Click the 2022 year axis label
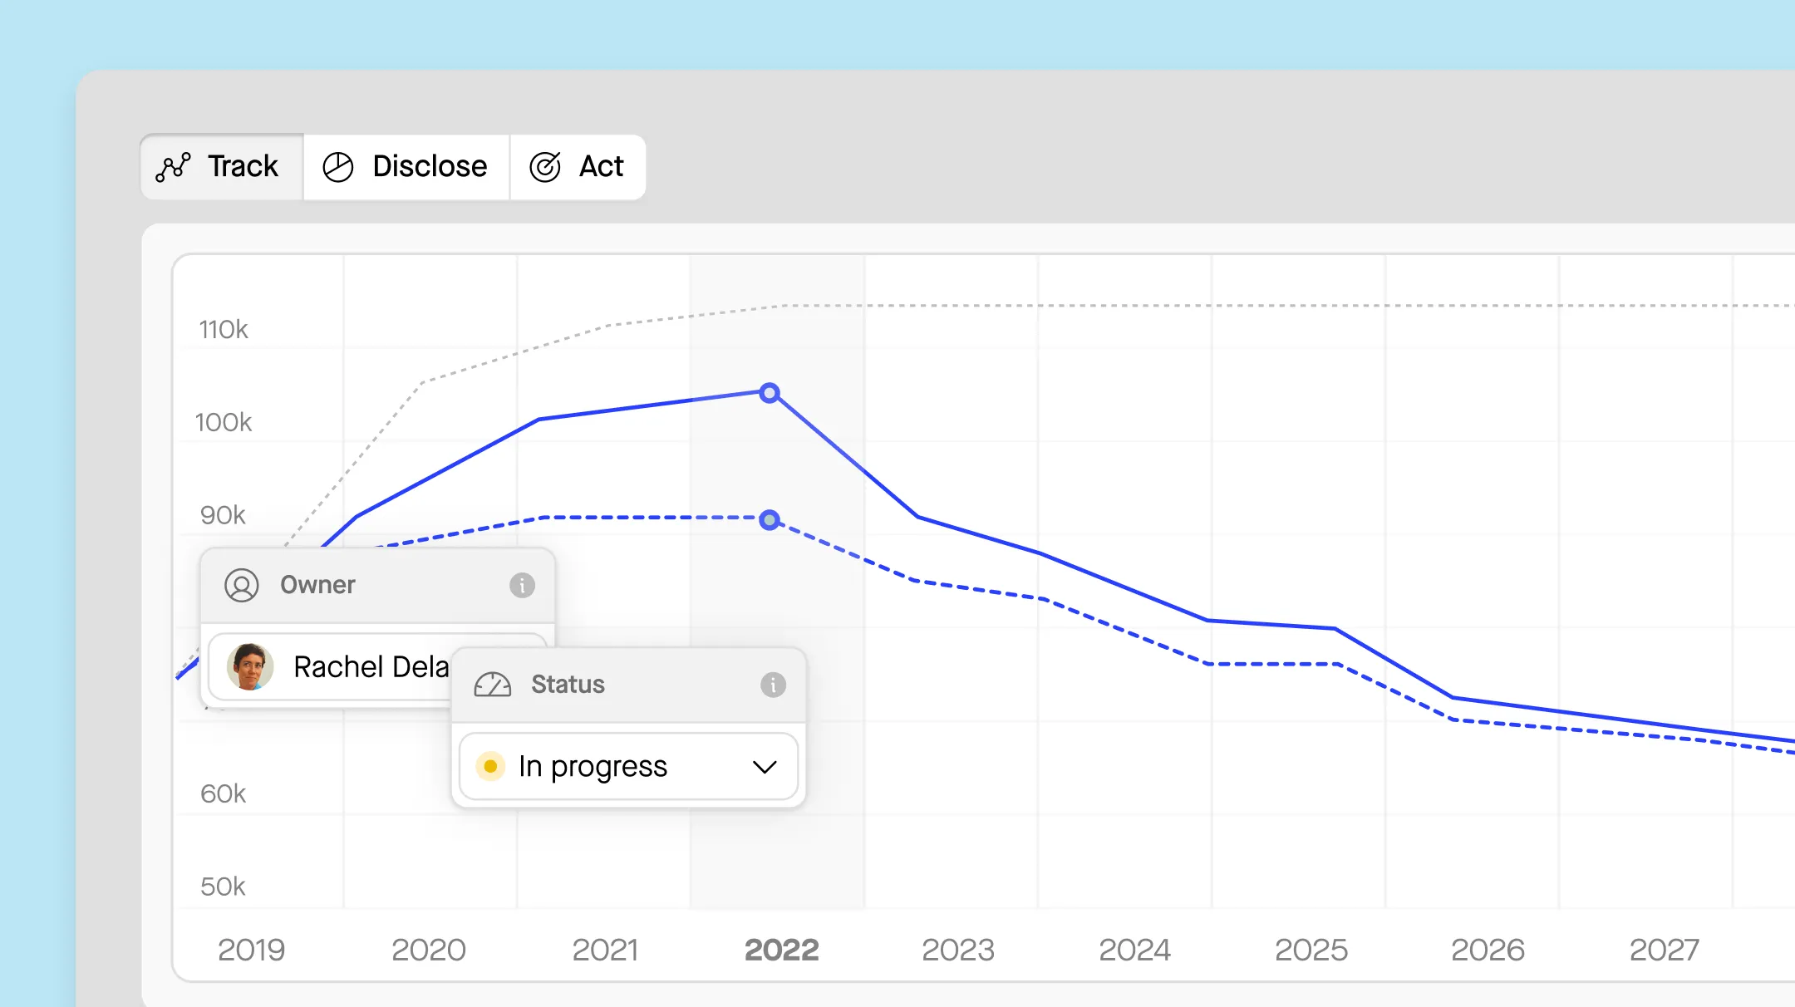Viewport: 1795px width, 1007px height. (781, 950)
